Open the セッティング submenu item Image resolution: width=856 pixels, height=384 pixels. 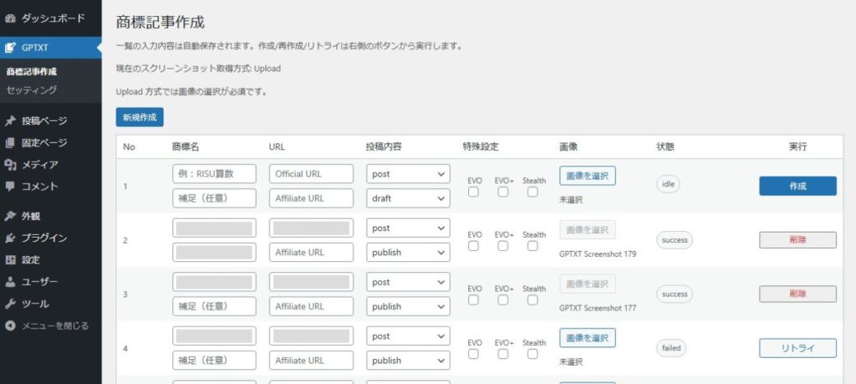click(32, 90)
